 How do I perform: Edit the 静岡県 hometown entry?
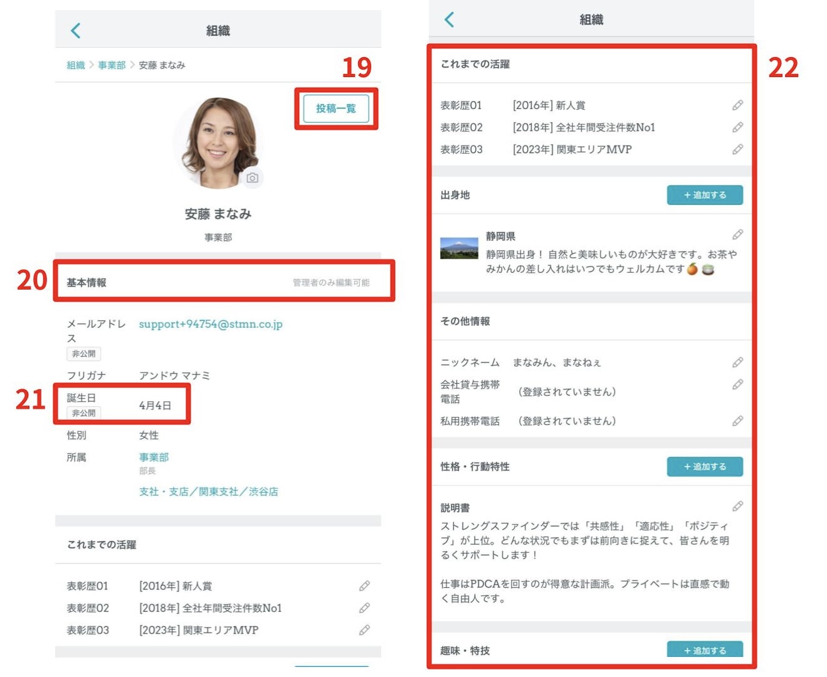737,234
